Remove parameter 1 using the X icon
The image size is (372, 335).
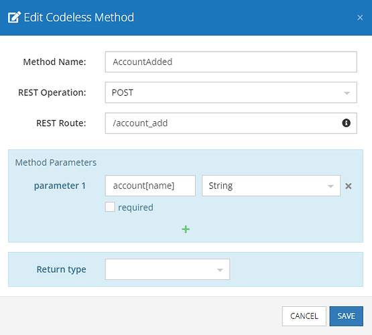(349, 186)
